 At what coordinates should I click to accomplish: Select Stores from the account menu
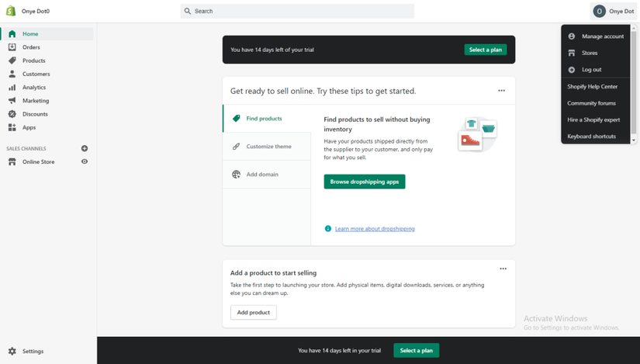596,53
